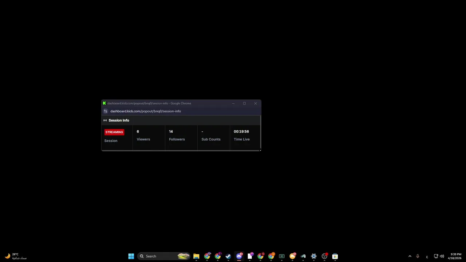Image resolution: width=466 pixels, height=262 pixels.
Task: Show hidden system tray icons
Action: pyautogui.click(x=410, y=256)
